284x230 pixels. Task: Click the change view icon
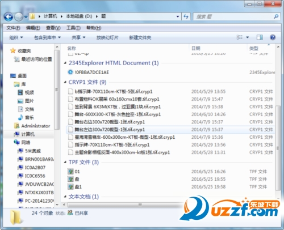(x=240, y=37)
